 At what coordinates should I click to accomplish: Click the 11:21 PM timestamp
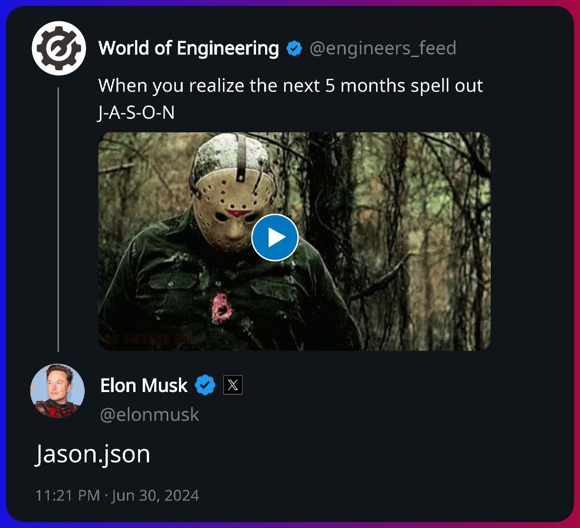[x=68, y=495]
